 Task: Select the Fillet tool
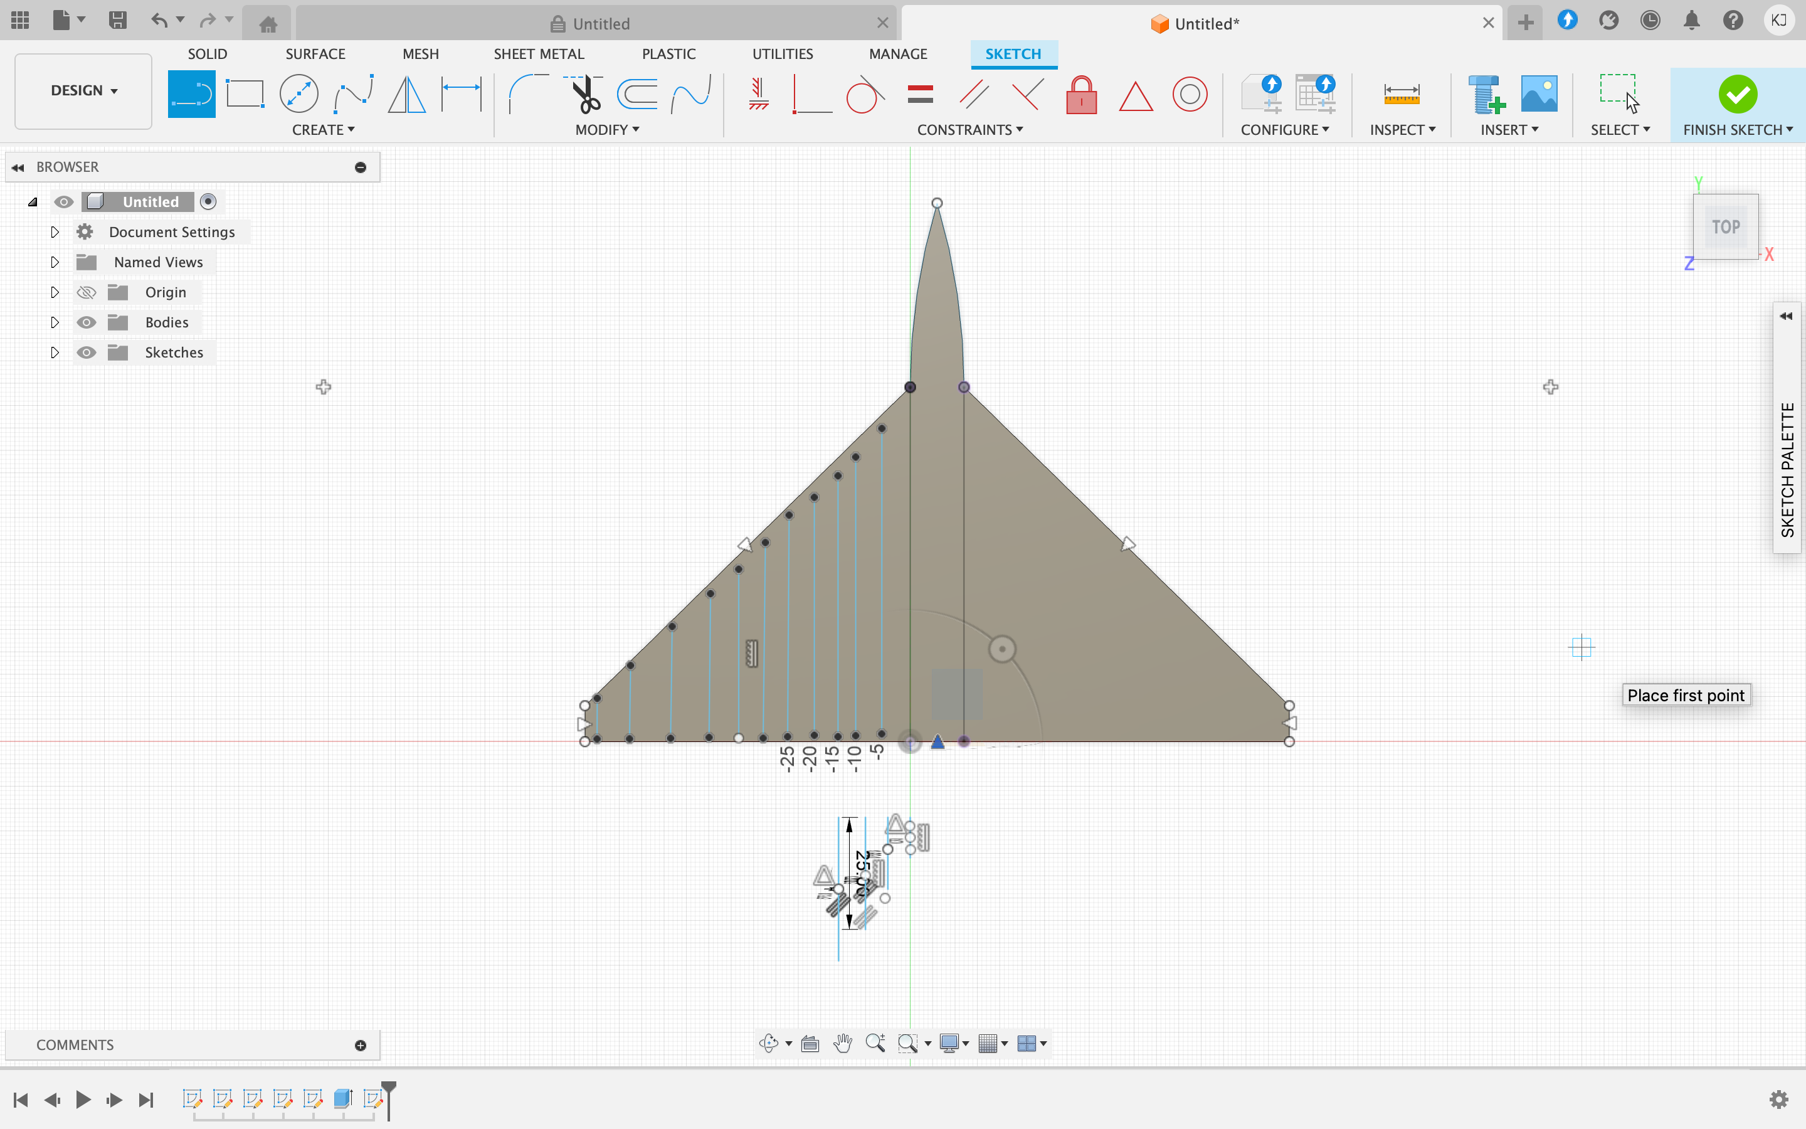(527, 94)
